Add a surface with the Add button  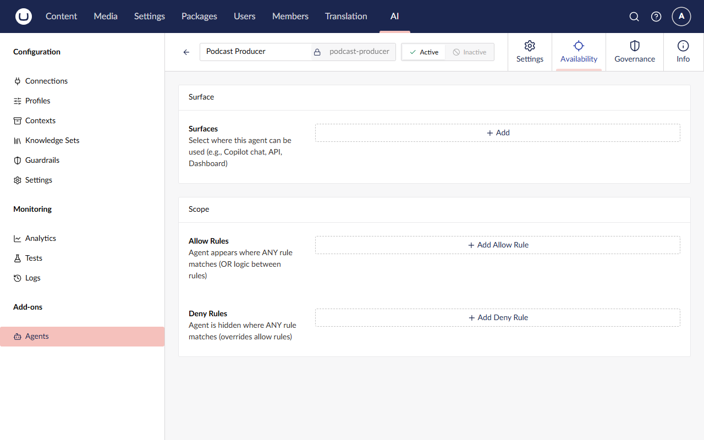[x=498, y=133]
